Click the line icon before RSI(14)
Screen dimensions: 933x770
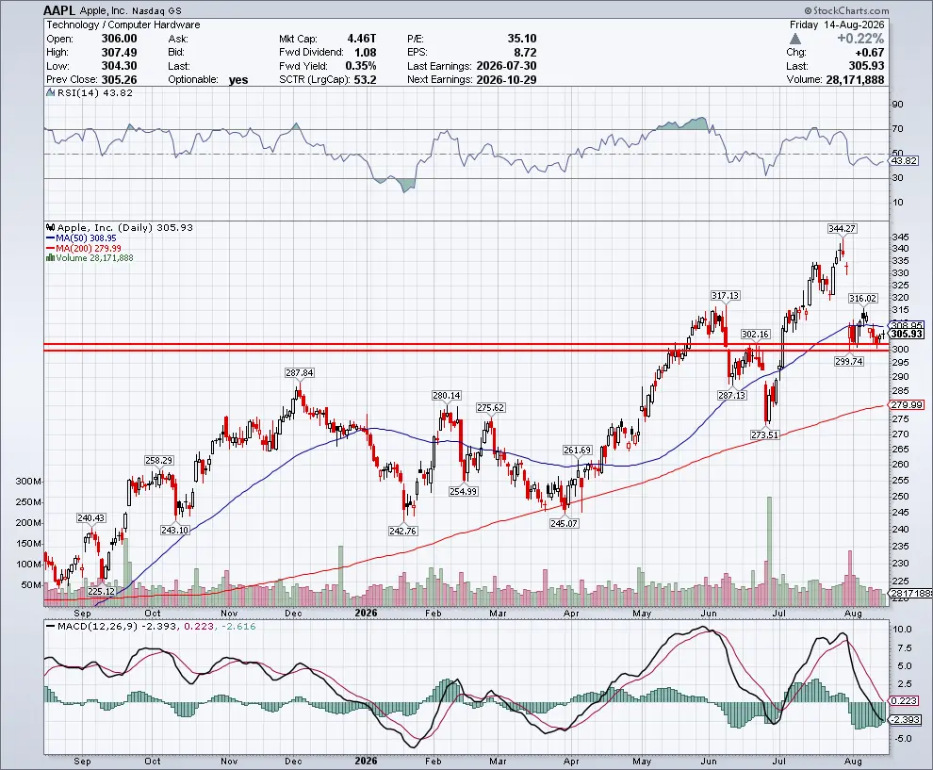51,92
